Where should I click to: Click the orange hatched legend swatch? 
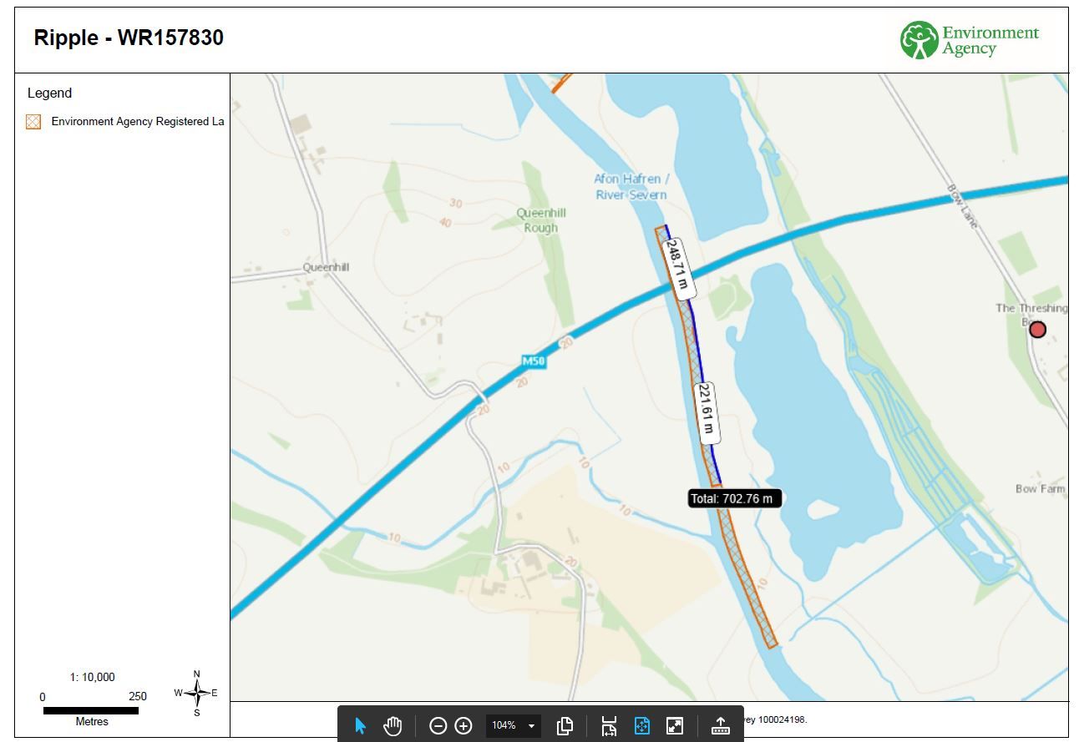click(x=33, y=122)
